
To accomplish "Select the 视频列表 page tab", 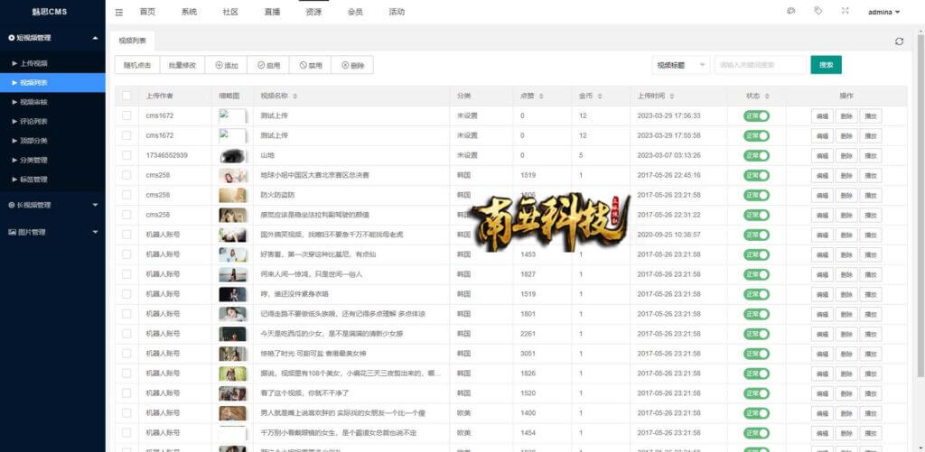I will 132,41.
